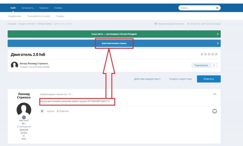Click the Citroen Xantia breadcrumb link
Image resolution: width=243 pixels, height=146 pixels.
point(45,24)
